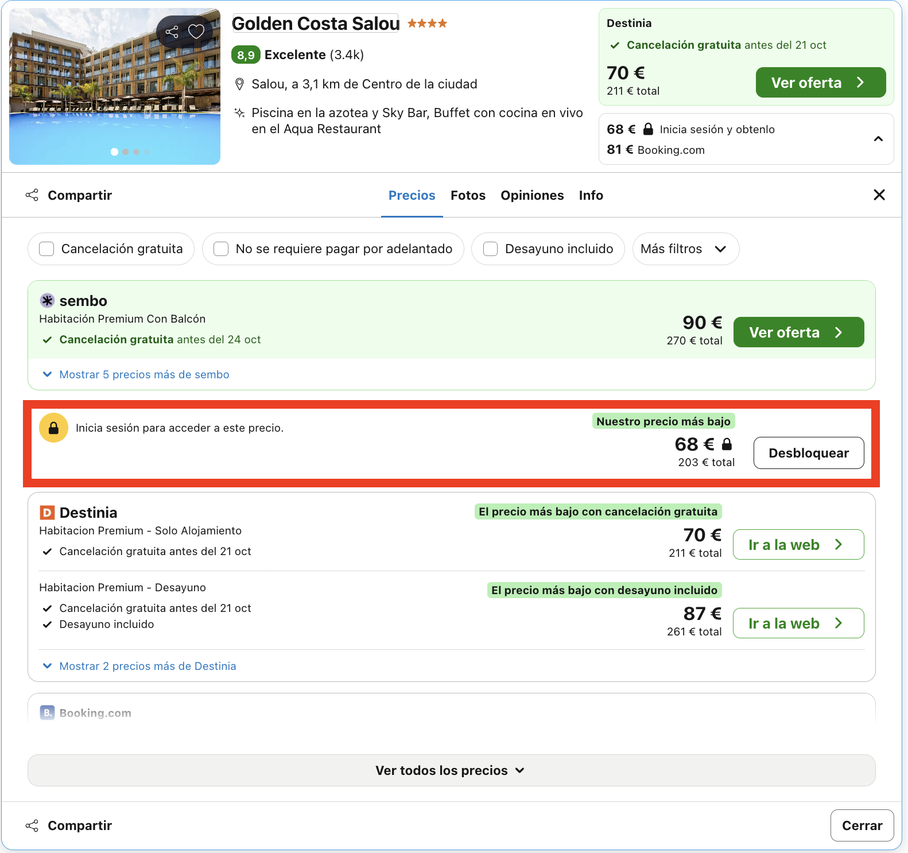Click the share icon on hotel photo
908x853 pixels.
click(172, 32)
